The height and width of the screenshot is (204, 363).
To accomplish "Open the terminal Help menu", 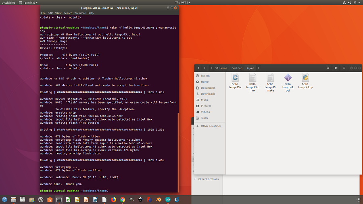I will (90, 13).
